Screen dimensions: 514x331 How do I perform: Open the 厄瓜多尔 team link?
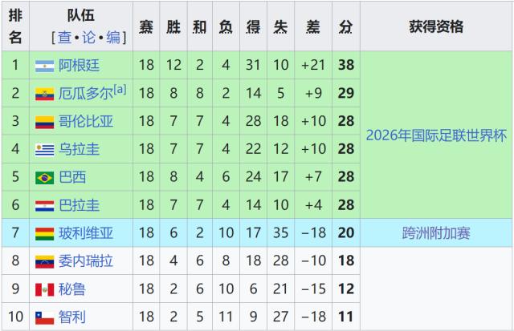pos(86,94)
